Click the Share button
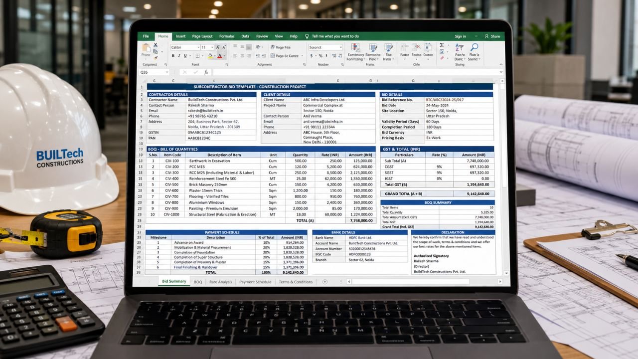638x359 pixels. 492,36
